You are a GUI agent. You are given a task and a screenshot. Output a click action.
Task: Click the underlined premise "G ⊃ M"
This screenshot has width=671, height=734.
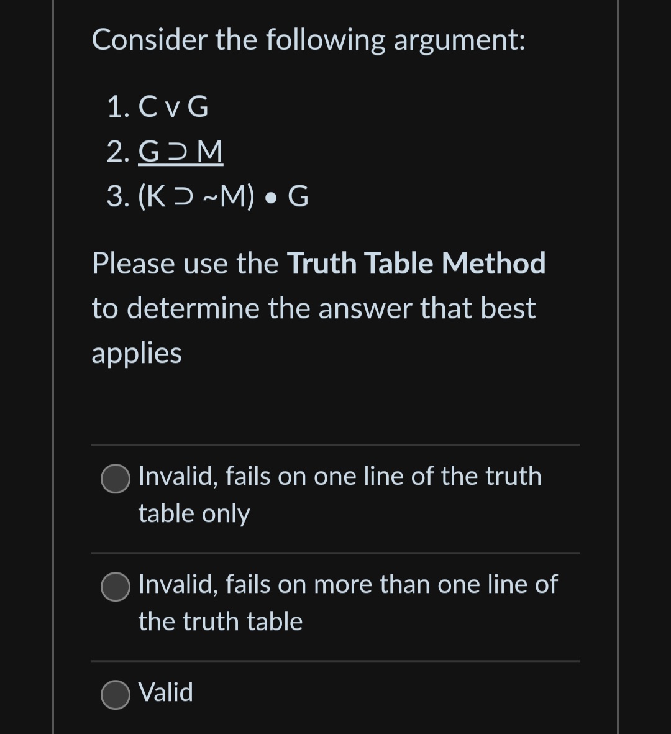180,152
